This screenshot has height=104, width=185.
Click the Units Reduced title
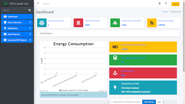tap(128, 71)
